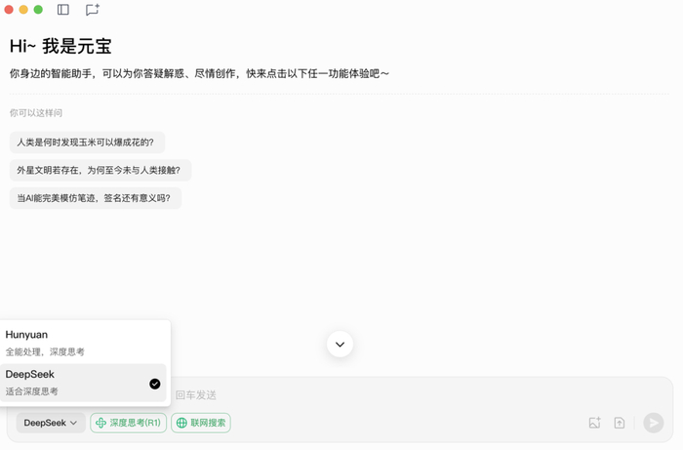
Task: Ask 外星文明若存在 suggested question
Action: pos(100,170)
